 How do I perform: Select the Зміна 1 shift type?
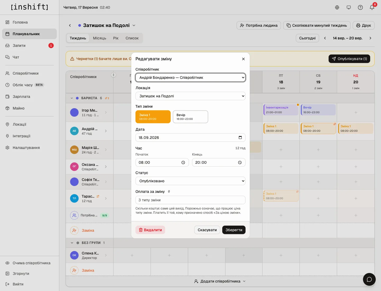click(x=153, y=117)
